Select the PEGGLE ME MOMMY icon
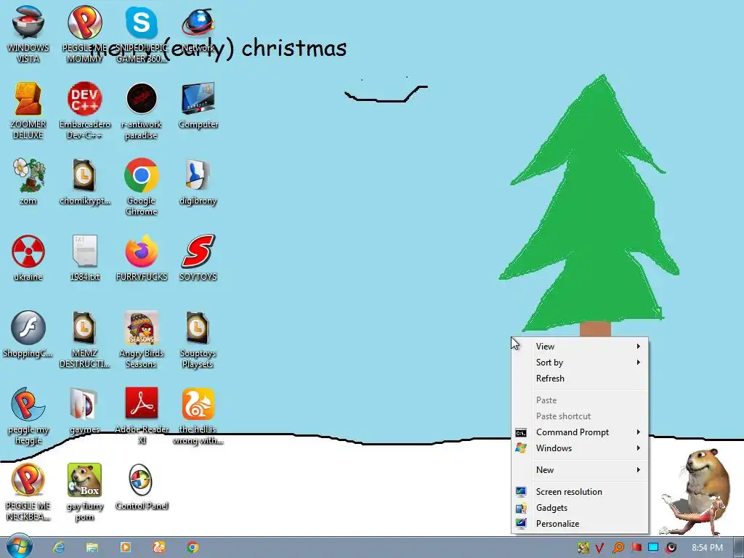This screenshot has height=558, width=744. 84,35
